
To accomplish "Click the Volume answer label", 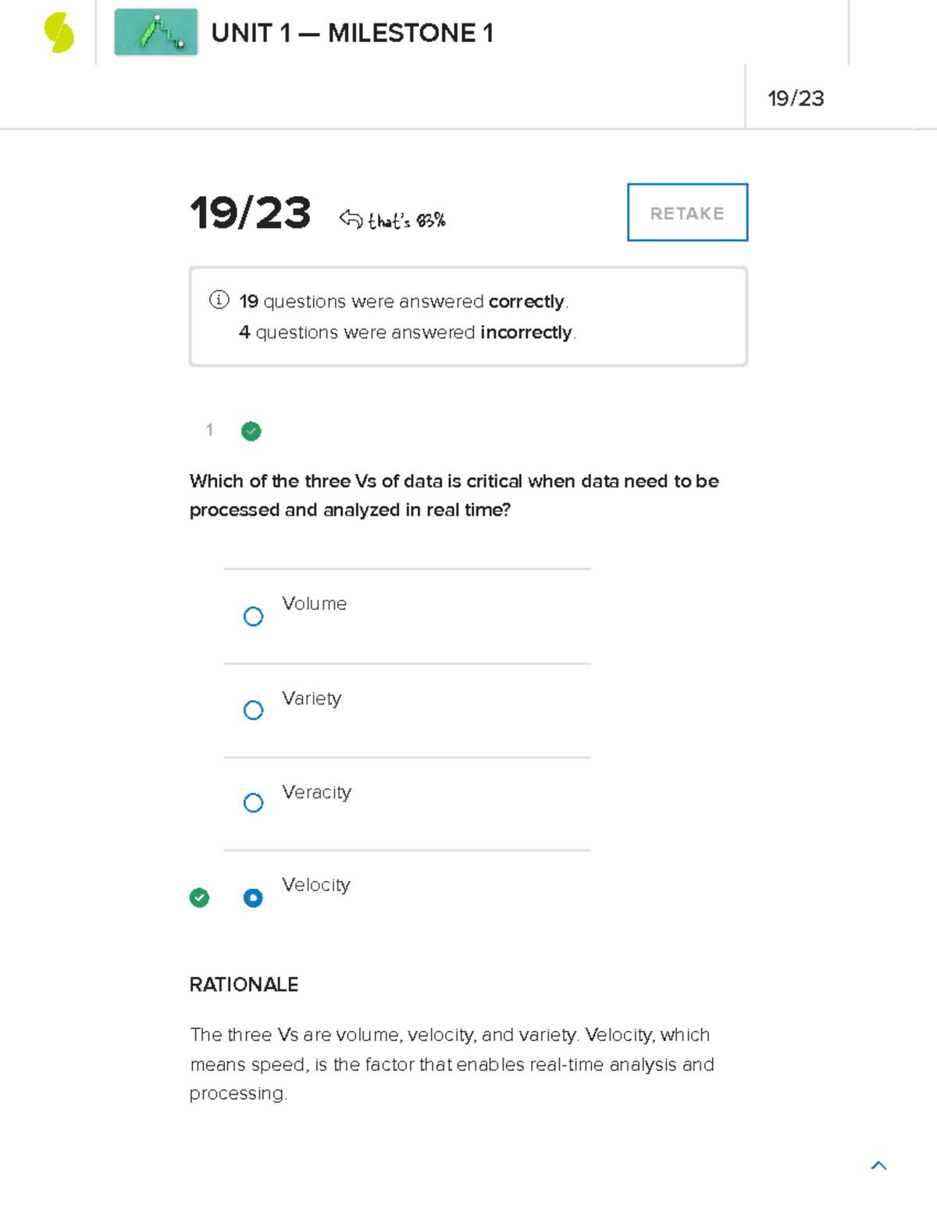I will [x=314, y=604].
